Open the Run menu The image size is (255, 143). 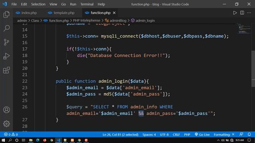(73, 4)
